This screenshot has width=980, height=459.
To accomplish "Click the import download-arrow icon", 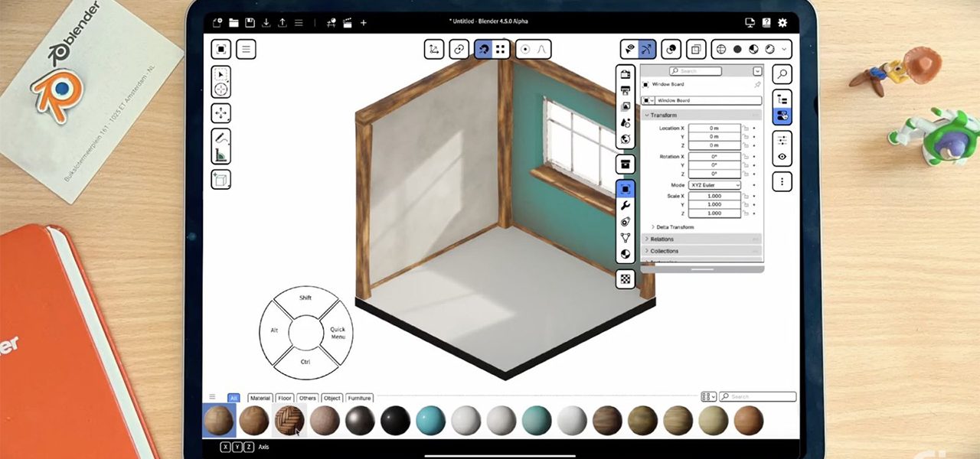I will [x=266, y=23].
